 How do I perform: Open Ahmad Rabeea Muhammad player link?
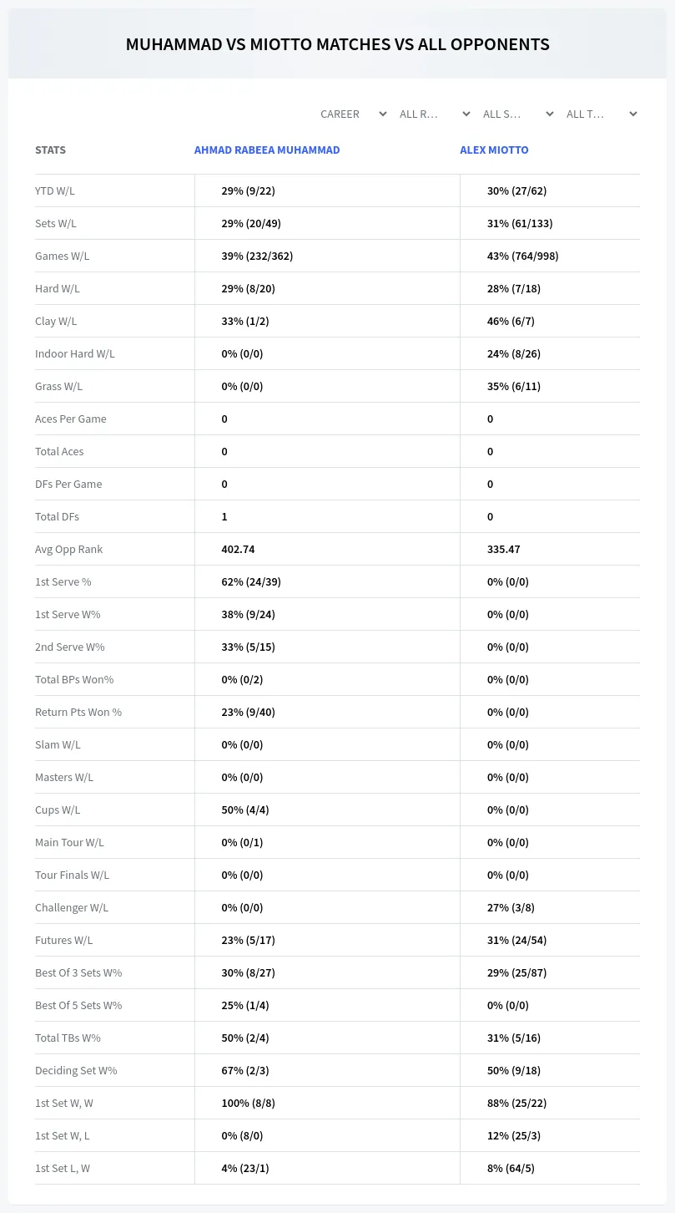pos(267,150)
